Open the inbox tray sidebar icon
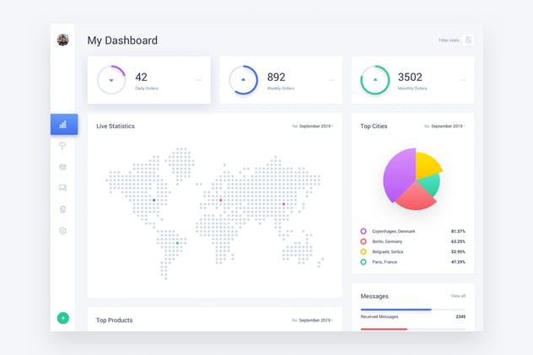The width and height of the screenshot is (533, 355). 63,167
